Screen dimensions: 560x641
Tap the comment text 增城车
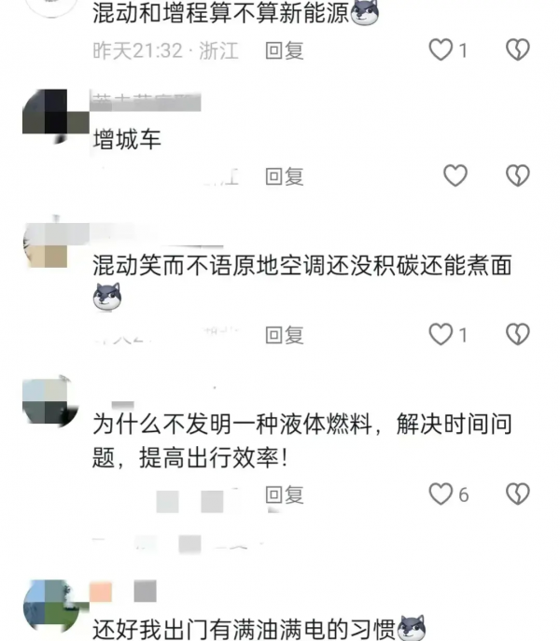coord(127,139)
